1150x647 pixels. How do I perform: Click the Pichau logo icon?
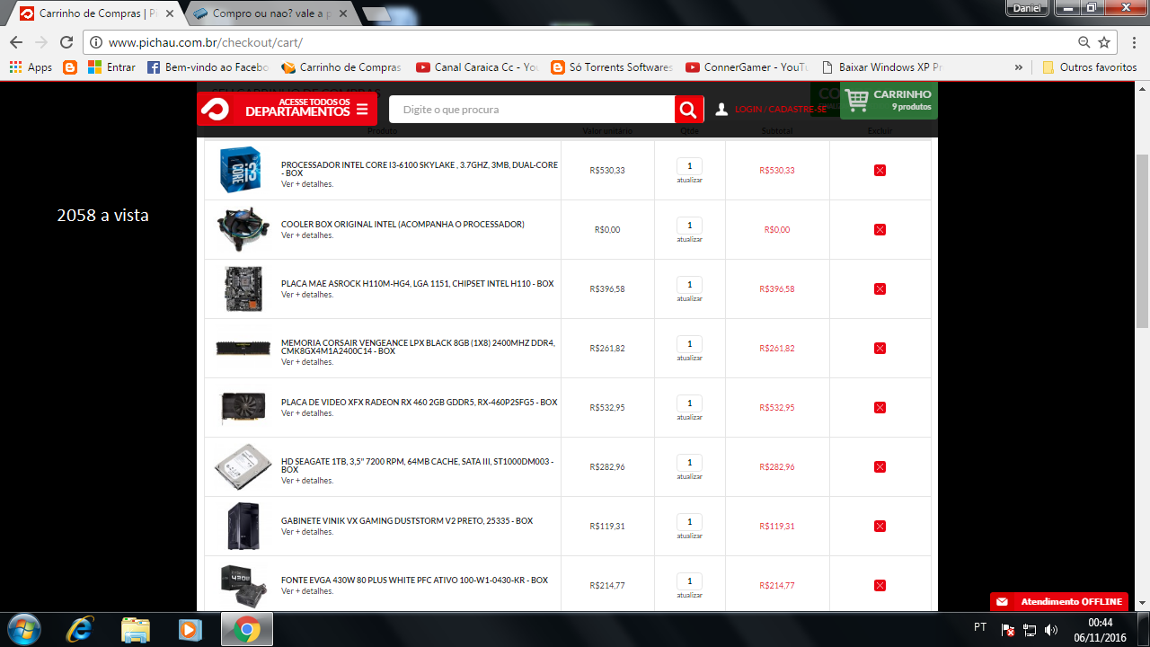pyautogui.click(x=215, y=109)
